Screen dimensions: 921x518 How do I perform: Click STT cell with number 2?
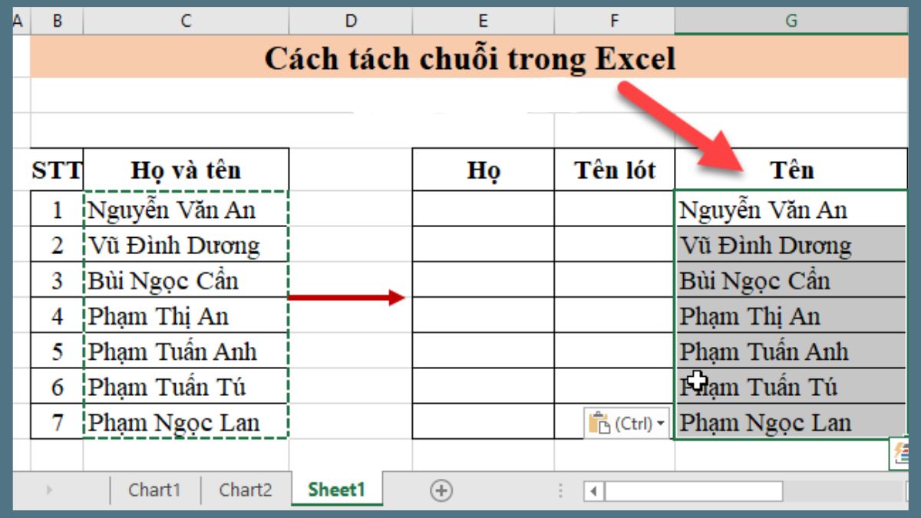57,245
